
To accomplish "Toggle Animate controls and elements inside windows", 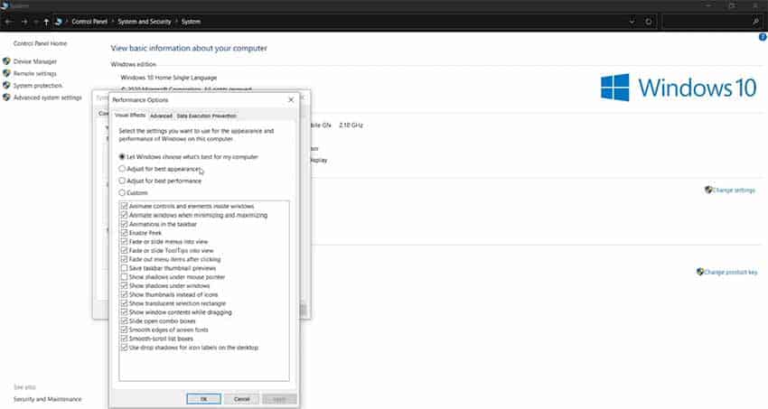I will point(125,207).
